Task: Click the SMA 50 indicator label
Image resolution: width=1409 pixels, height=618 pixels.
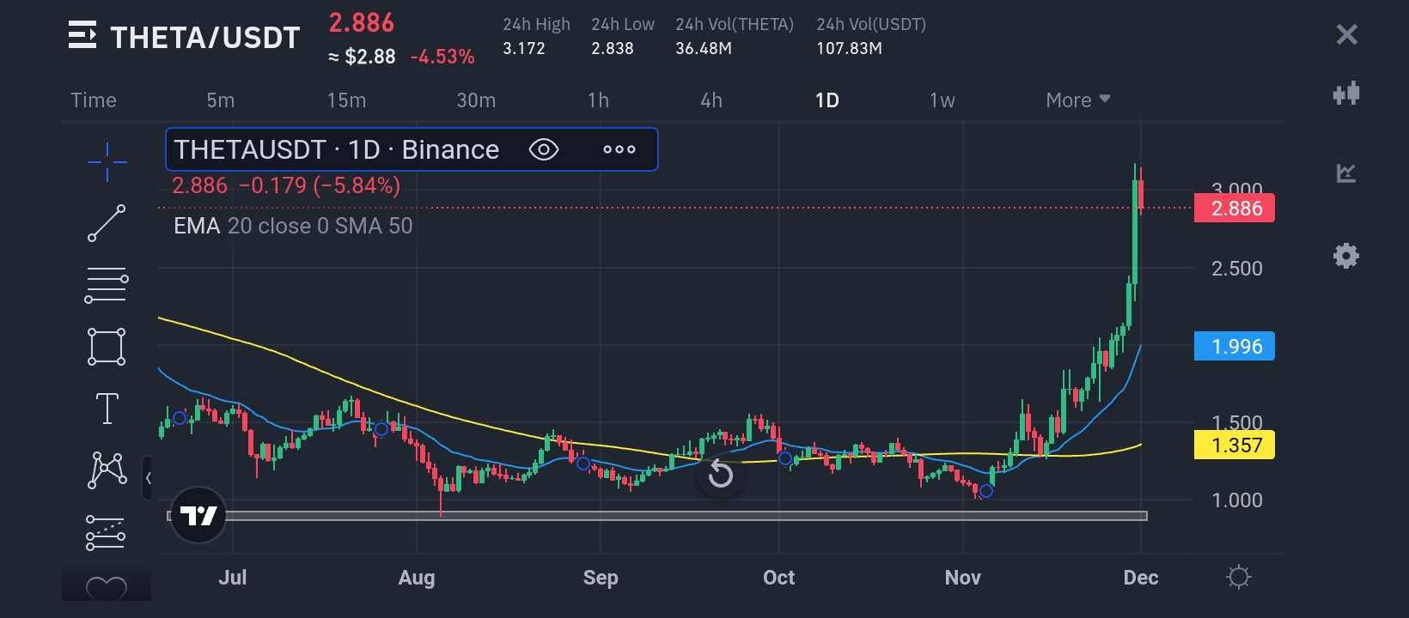Action: [374, 226]
